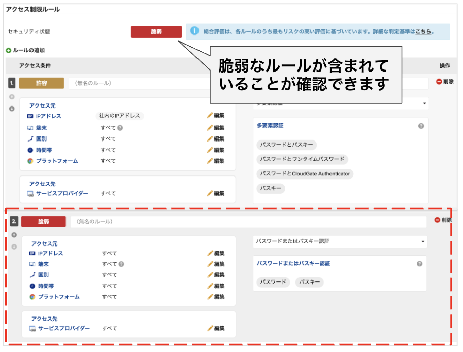Click help icon beside パスワードまたはパスキー認証 heading

coord(419,264)
